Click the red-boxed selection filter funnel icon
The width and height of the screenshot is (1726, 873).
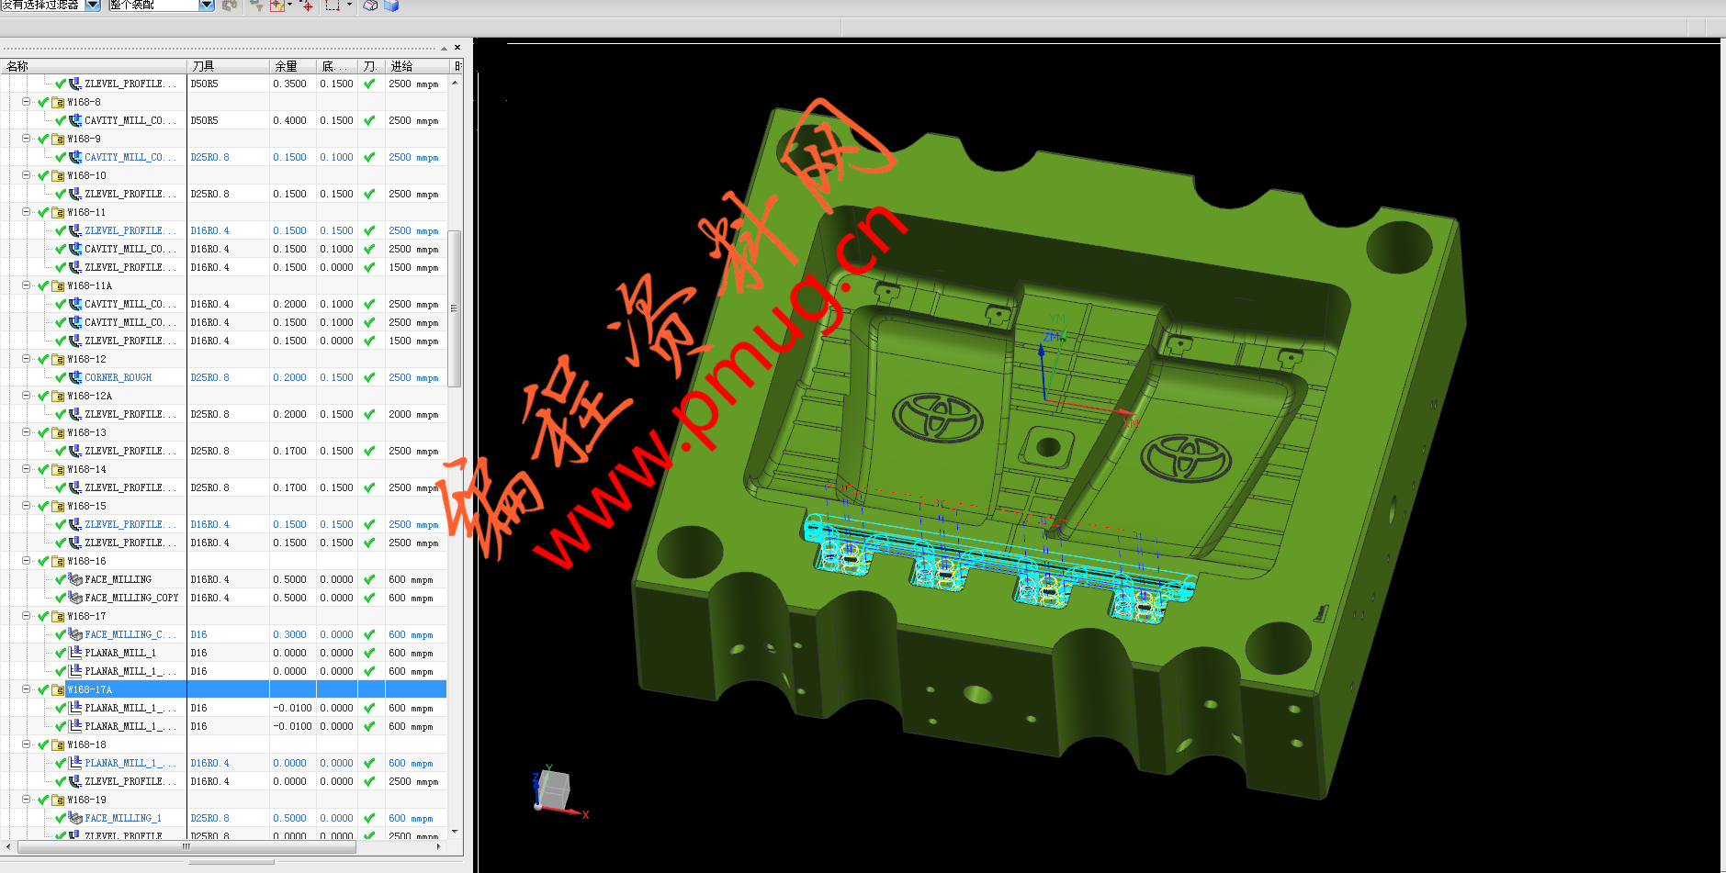pos(276,6)
